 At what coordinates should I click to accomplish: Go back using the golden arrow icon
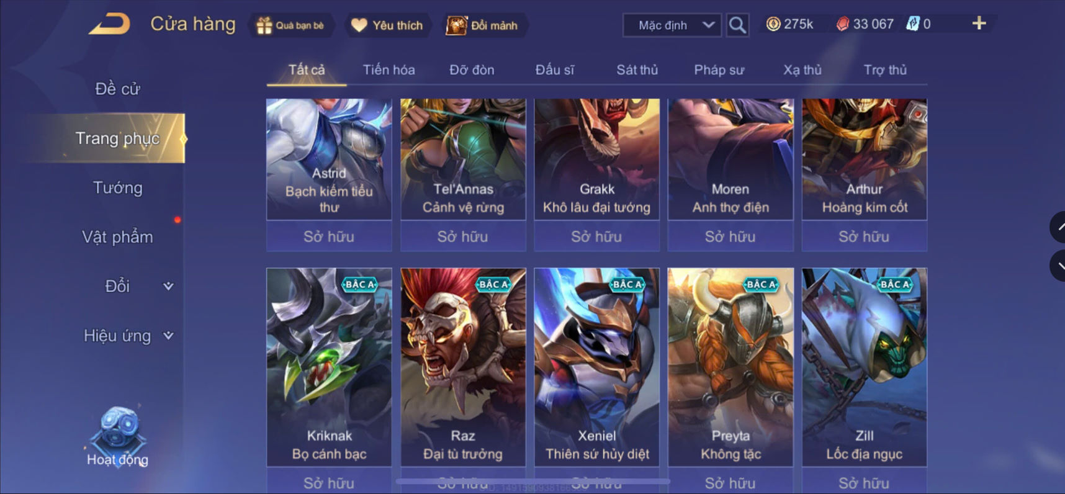point(110,25)
